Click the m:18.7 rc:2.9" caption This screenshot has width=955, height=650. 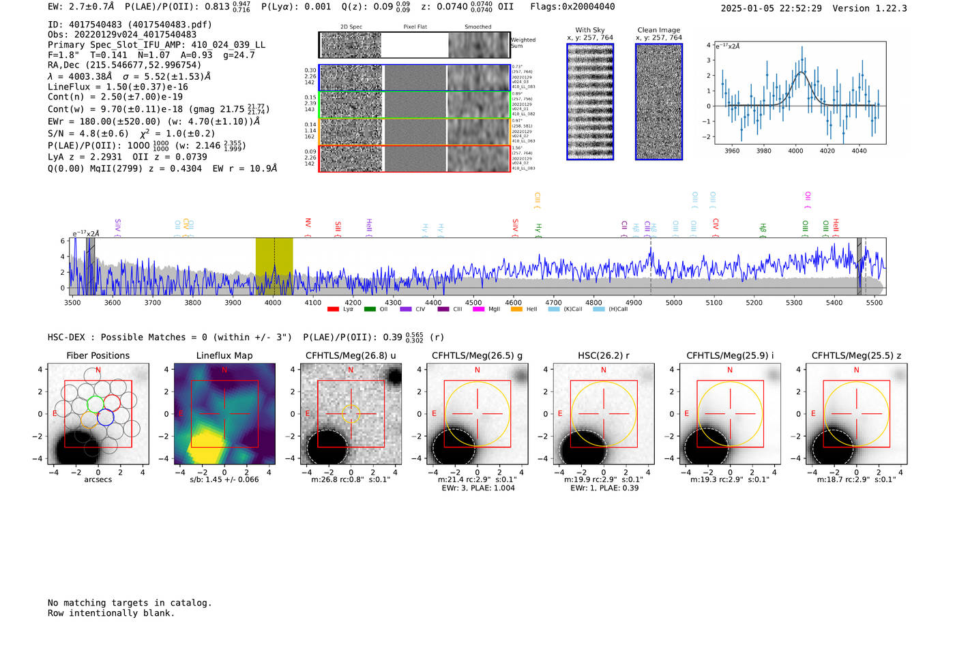(856, 479)
